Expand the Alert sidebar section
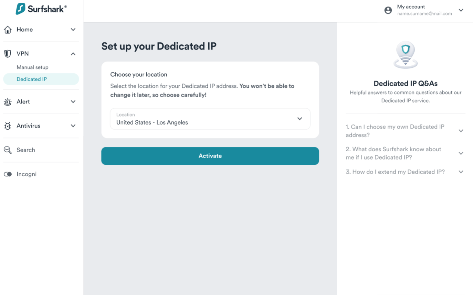This screenshot has height=295, width=473. (x=73, y=102)
